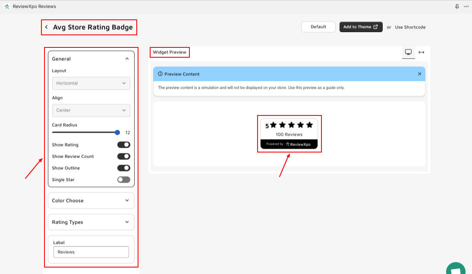Click the 100 Reviews text in badge

289,134
